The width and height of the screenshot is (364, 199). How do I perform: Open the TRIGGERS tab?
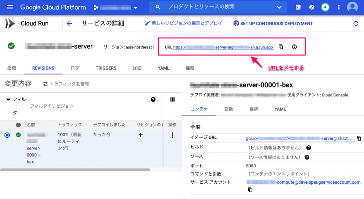(106, 68)
